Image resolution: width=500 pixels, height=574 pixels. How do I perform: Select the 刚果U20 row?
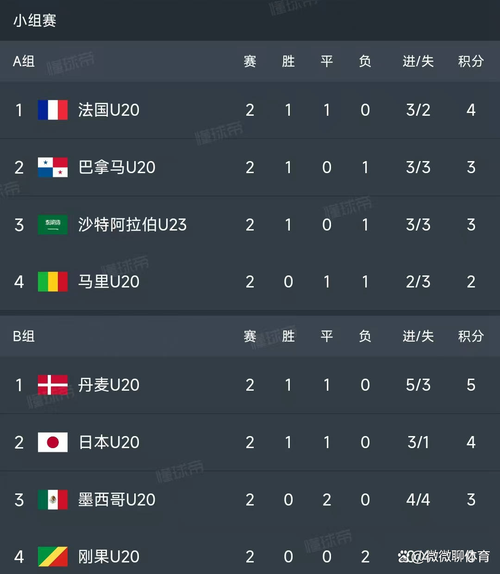click(250, 554)
